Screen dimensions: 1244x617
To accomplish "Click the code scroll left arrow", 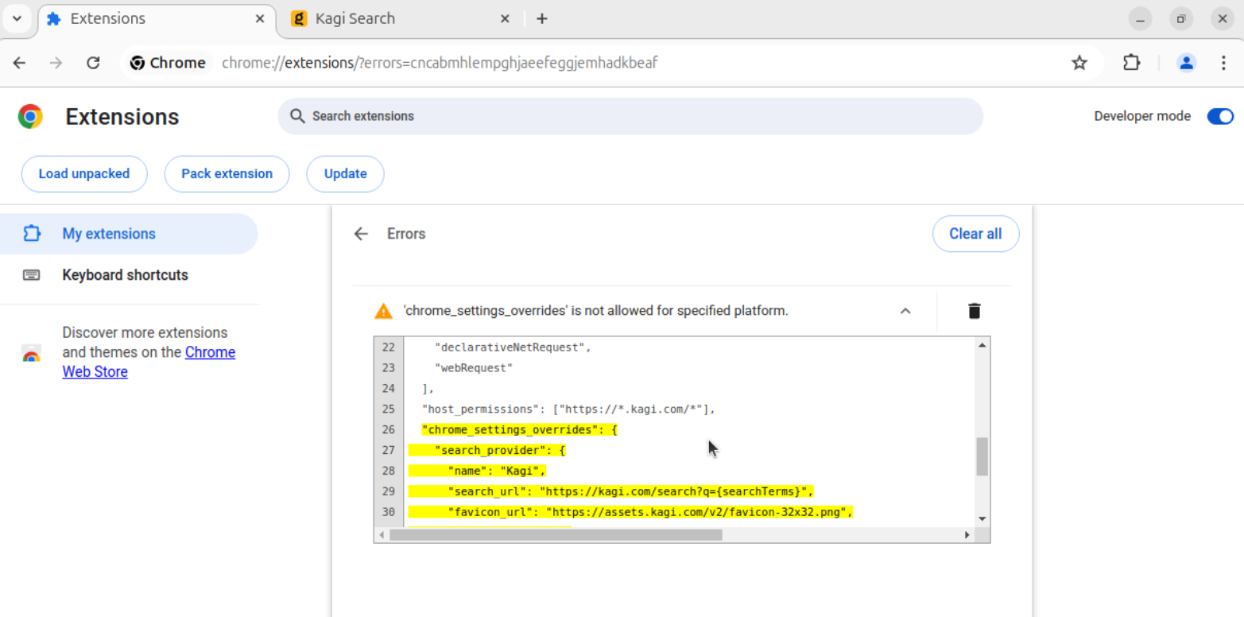I will pos(382,535).
